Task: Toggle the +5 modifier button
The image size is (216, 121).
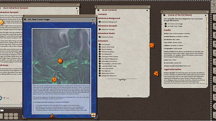Action: [x=16, y=115]
